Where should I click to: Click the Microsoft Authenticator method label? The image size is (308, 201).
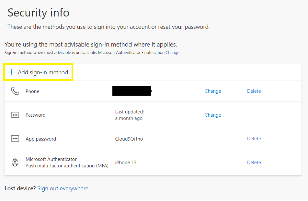[51, 159]
